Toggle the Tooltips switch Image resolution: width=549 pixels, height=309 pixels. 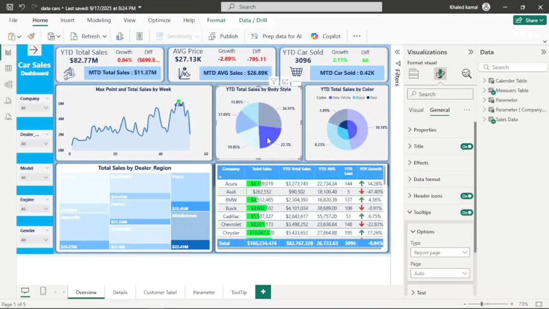(x=467, y=212)
